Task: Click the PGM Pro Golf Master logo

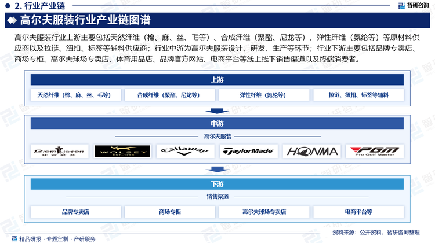Action: [375, 151]
